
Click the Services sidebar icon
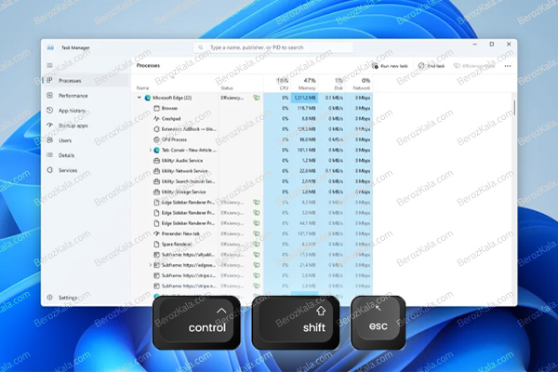(50, 170)
